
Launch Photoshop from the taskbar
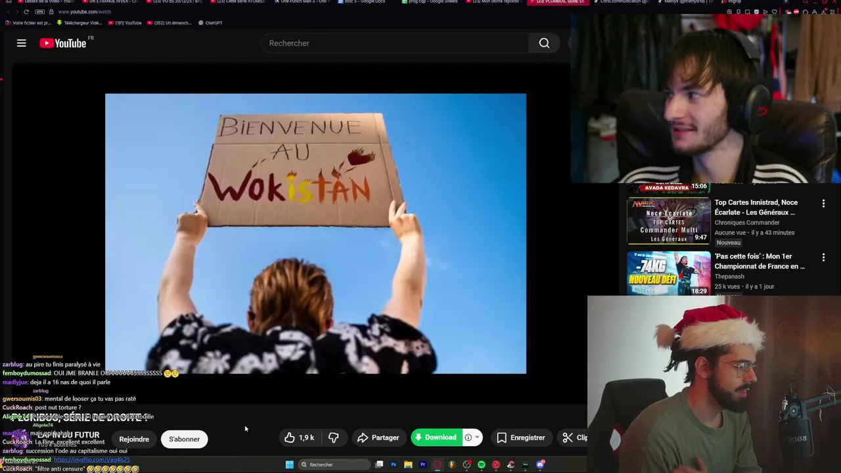pyautogui.click(x=394, y=464)
